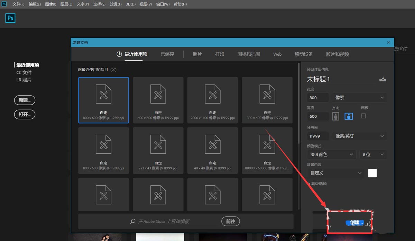The width and height of the screenshot is (415, 241).
Task: Open the 窗口(W) menu
Action: [x=163, y=4]
